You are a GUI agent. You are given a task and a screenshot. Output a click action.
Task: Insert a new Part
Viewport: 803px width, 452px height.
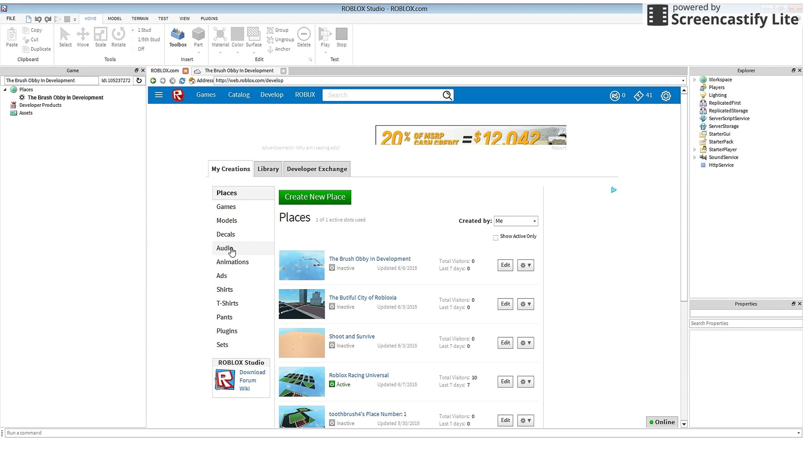click(198, 37)
